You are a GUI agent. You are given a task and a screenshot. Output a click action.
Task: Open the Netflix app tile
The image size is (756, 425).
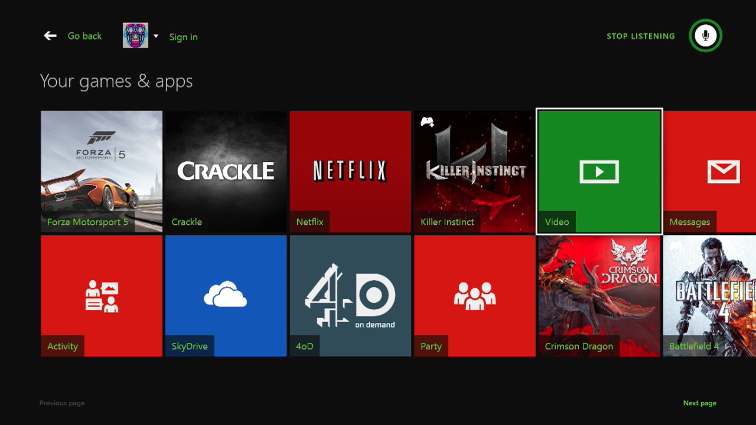pos(350,171)
